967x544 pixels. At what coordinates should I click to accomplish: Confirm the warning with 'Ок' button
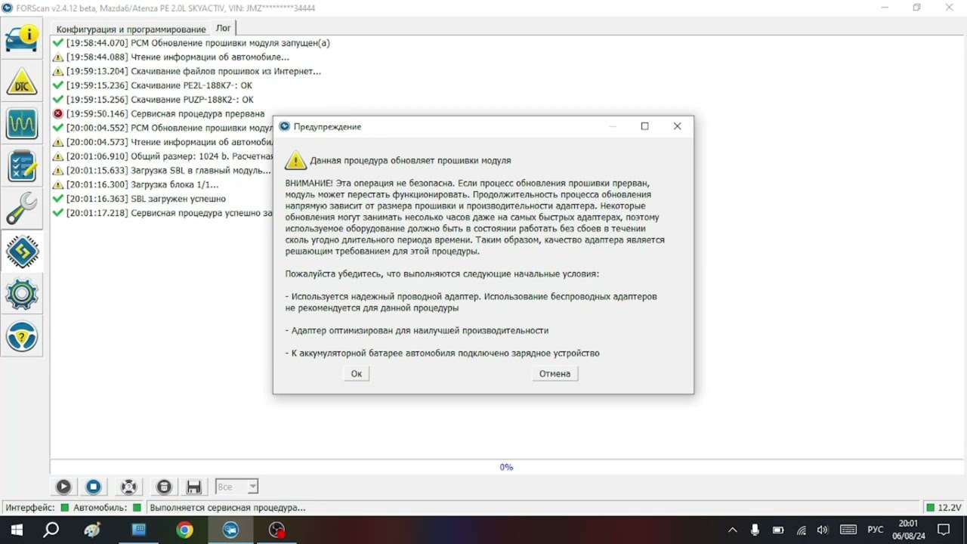(x=357, y=373)
